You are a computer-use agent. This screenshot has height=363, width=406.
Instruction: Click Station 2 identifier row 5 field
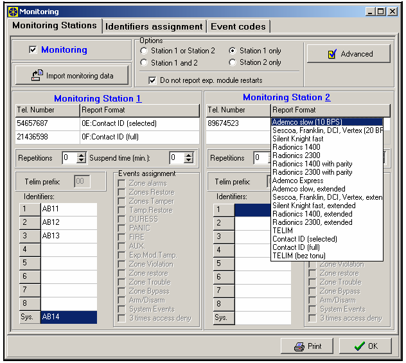pyautogui.click(x=263, y=264)
